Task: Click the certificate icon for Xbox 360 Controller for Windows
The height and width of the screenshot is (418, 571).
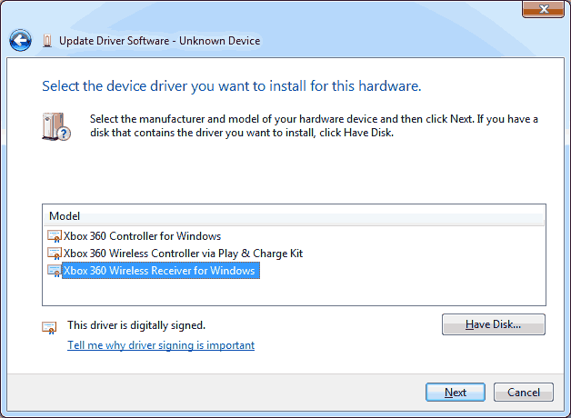Action: (55, 236)
